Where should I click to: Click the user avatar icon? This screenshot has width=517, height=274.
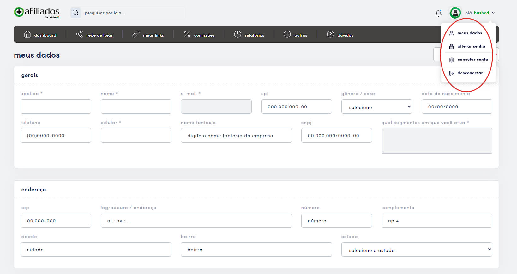455,13
